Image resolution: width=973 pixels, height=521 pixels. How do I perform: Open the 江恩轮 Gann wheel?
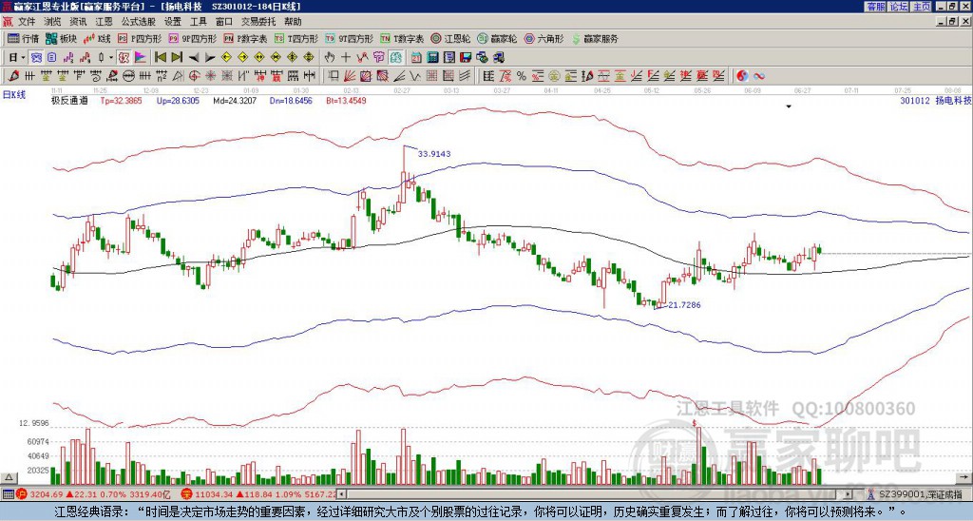pyautogui.click(x=449, y=38)
